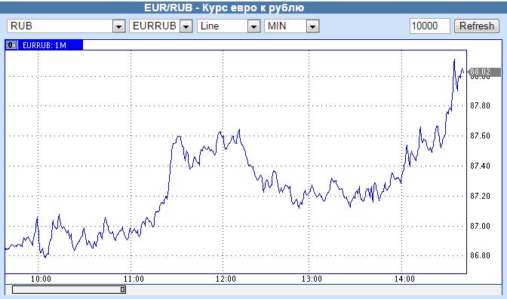Viewport: 507px width, 299px height.
Task: Focus the 10000 input field
Action: point(430,26)
